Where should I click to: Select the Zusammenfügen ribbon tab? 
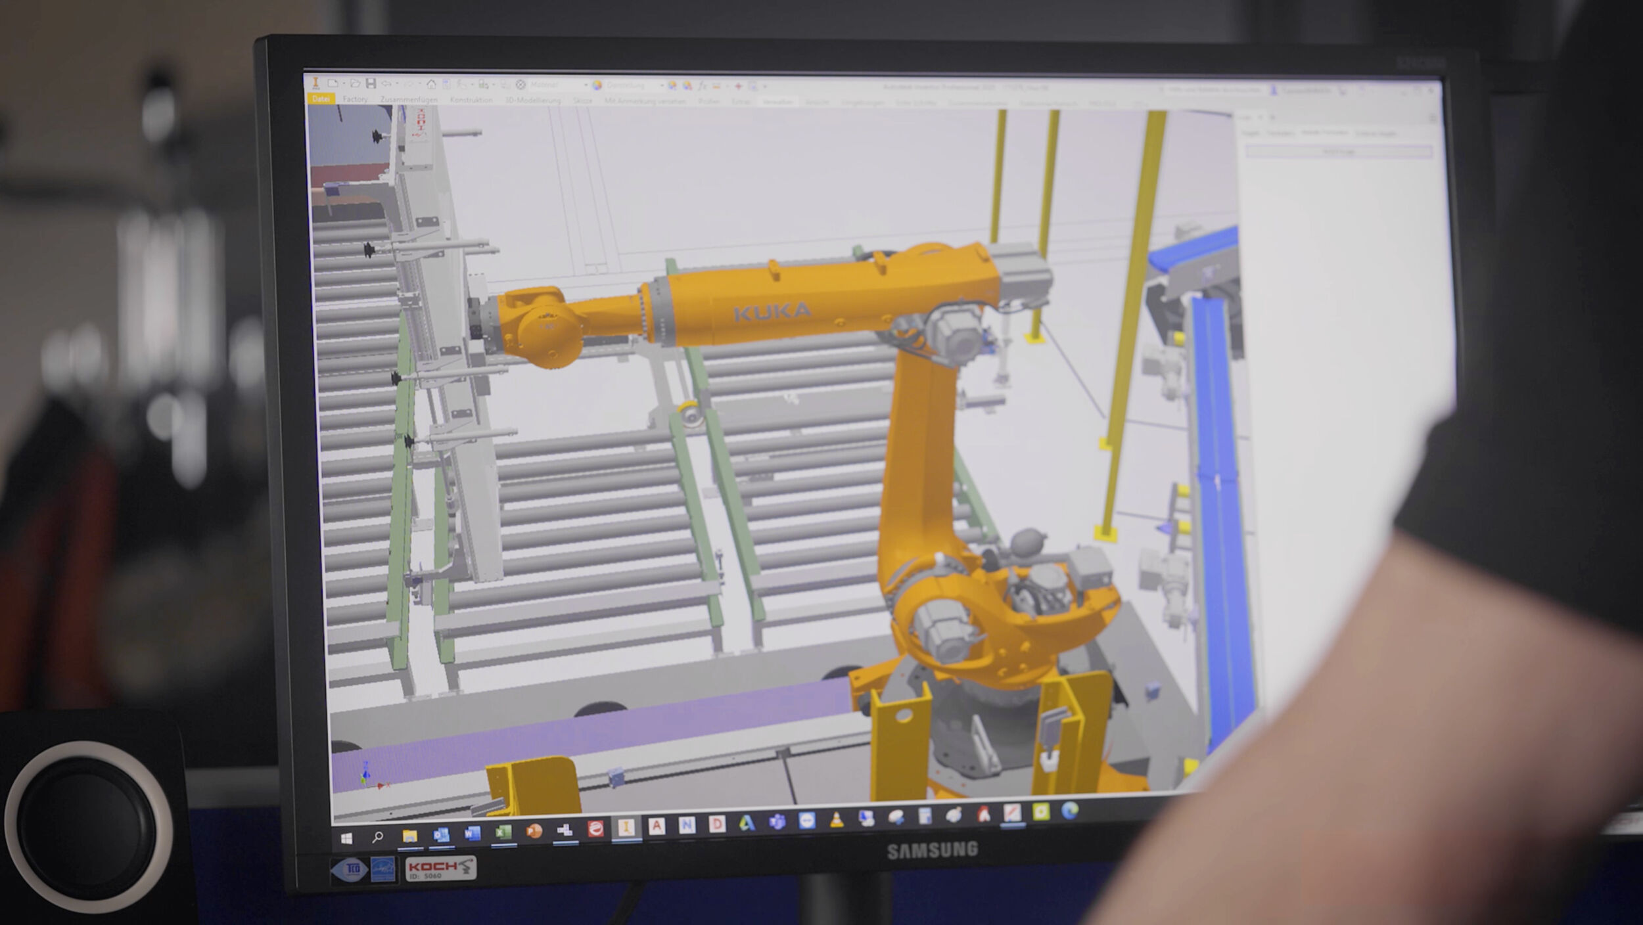pos(407,99)
